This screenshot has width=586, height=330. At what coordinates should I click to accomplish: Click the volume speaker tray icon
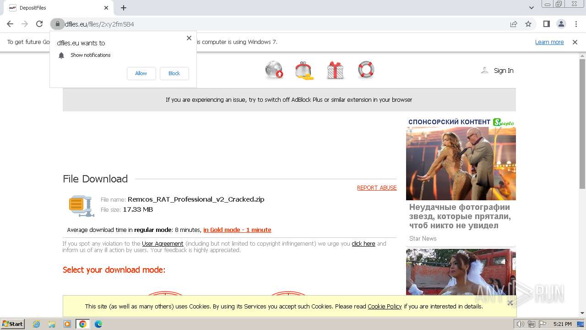click(521, 324)
